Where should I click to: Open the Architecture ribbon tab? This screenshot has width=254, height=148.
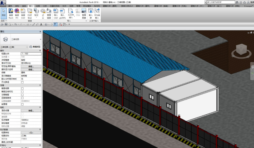pyautogui.click(x=10, y=6)
